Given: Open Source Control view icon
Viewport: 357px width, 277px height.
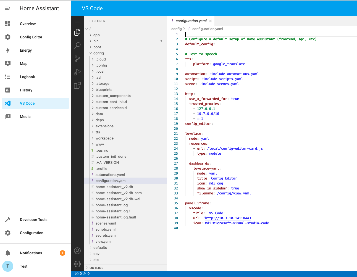Looking at the screenshot, I should (77, 59).
